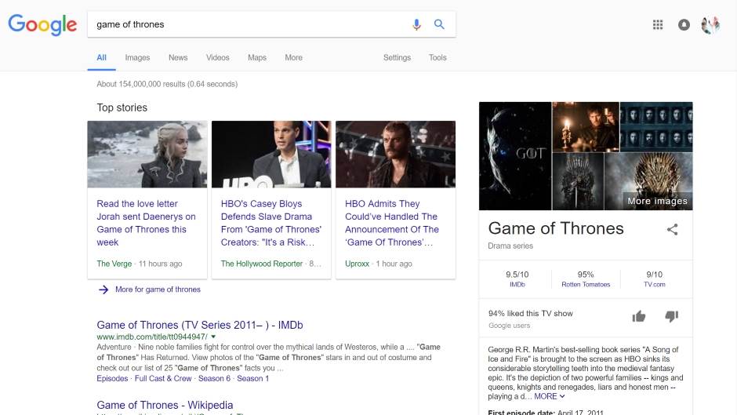Viewport: 737px width, 415px height.
Task: Like this TV show with thumbs up
Action: pos(639,316)
